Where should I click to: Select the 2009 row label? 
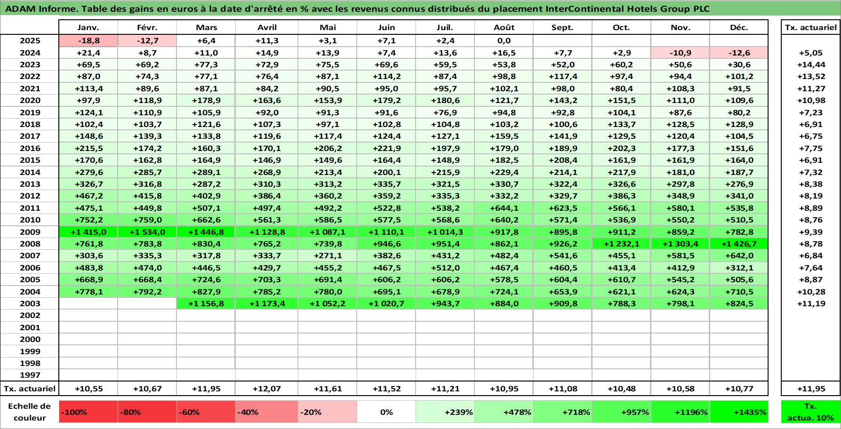(x=30, y=231)
